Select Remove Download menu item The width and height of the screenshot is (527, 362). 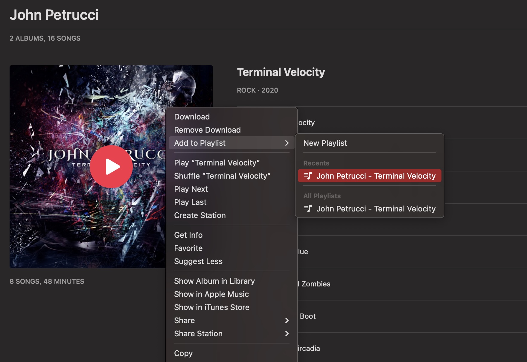(x=232, y=130)
